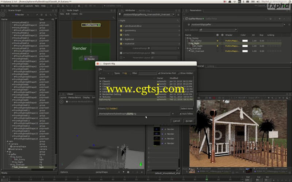This screenshot has height=182, width=292.
Task: Open the Colors menu in Node Graph
Action: coord(74,14)
